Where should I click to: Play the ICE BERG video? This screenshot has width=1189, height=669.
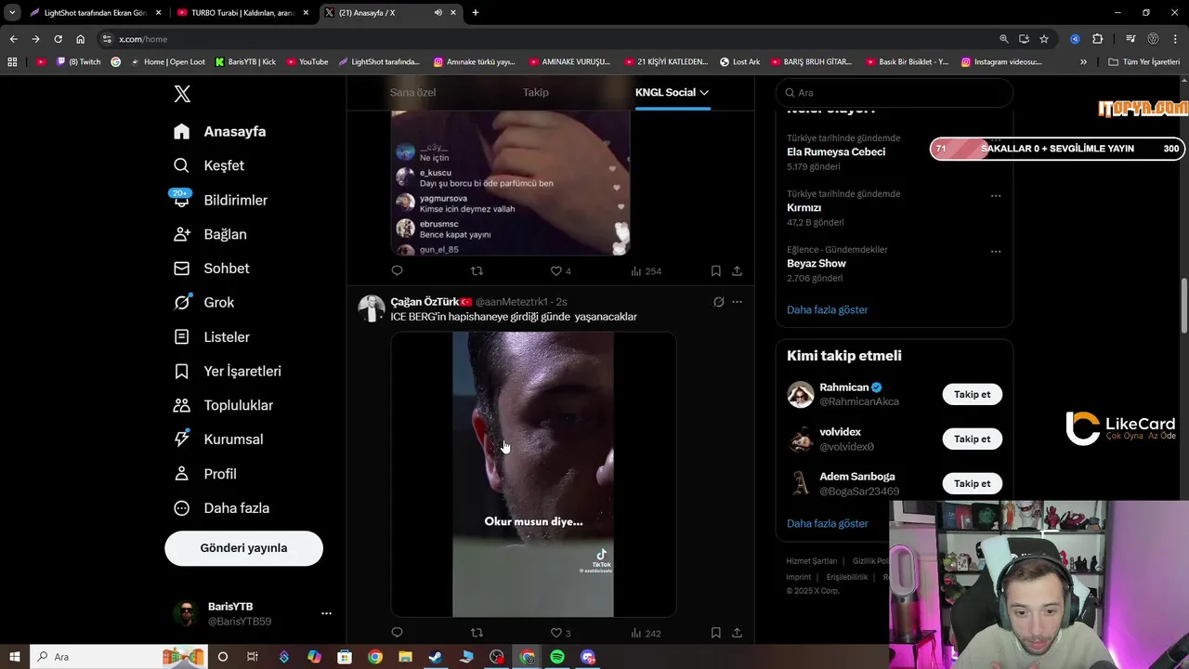pyautogui.click(x=533, y=474)
